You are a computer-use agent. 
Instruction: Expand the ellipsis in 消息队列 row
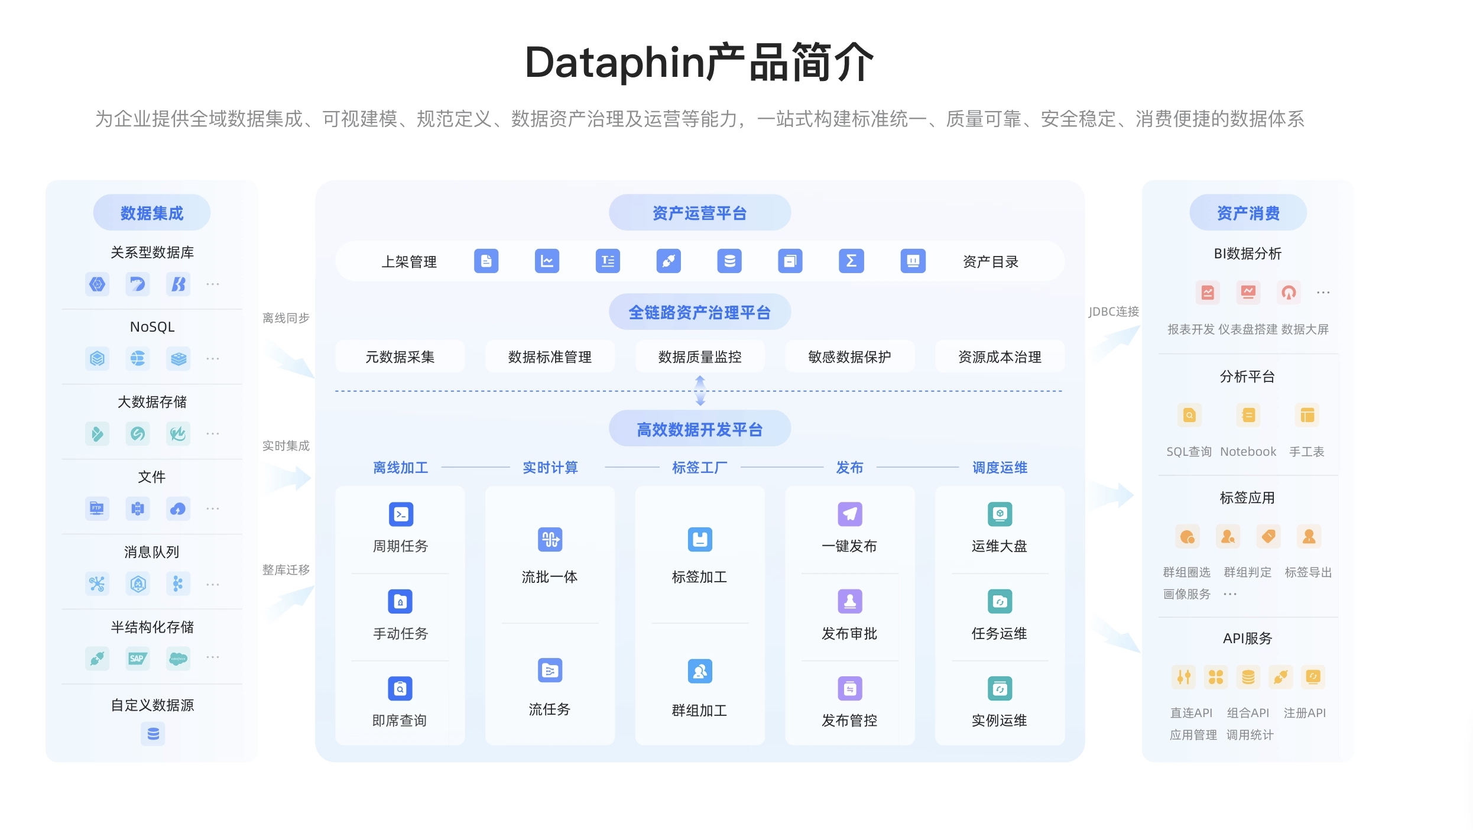point(213,585)
